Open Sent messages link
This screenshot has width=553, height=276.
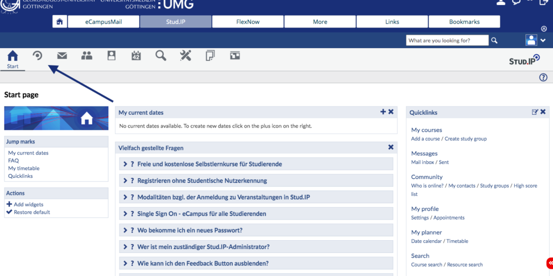coord(444,162)
